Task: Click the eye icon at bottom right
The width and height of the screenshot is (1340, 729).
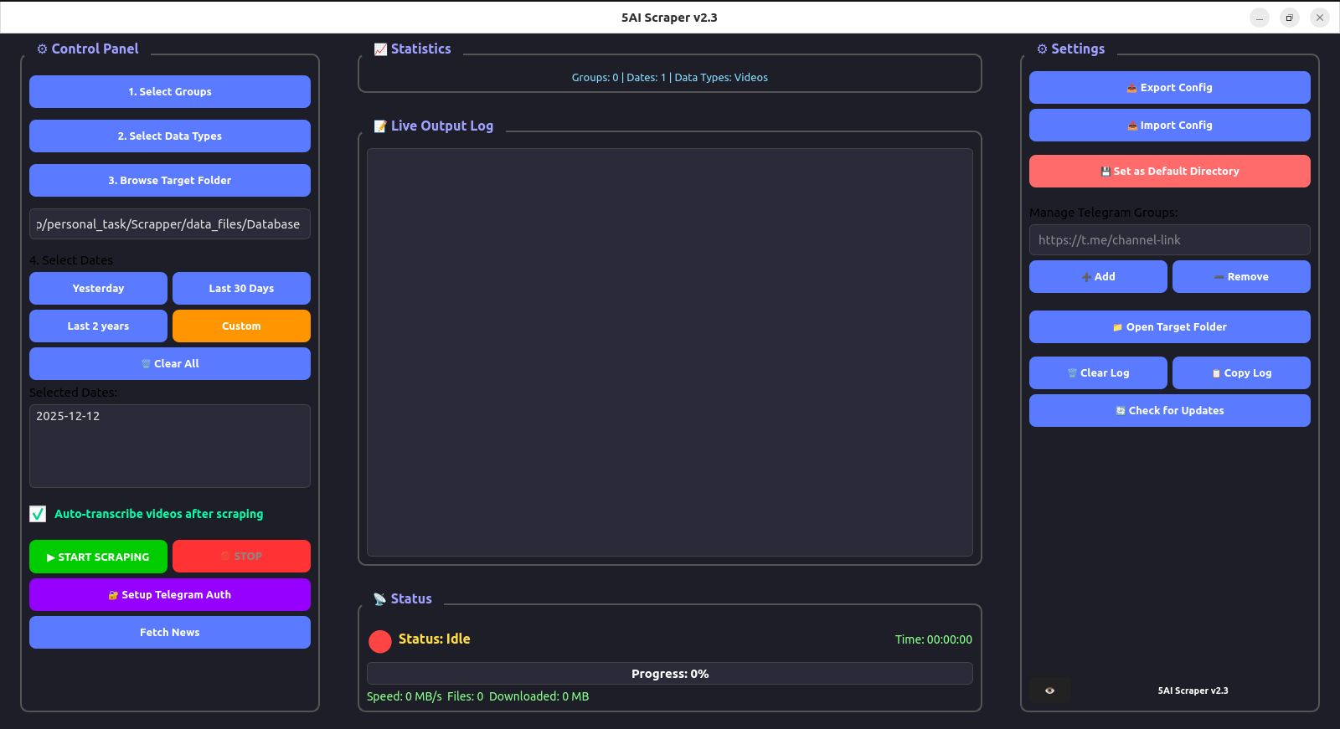Action: (x=1049, y=690)
